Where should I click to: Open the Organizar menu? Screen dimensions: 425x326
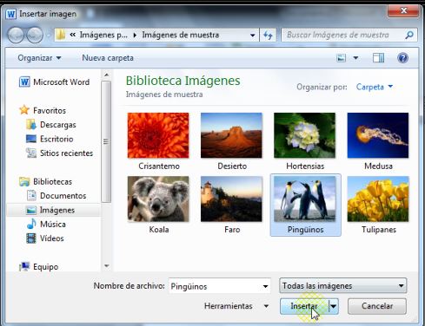(39, 58)
